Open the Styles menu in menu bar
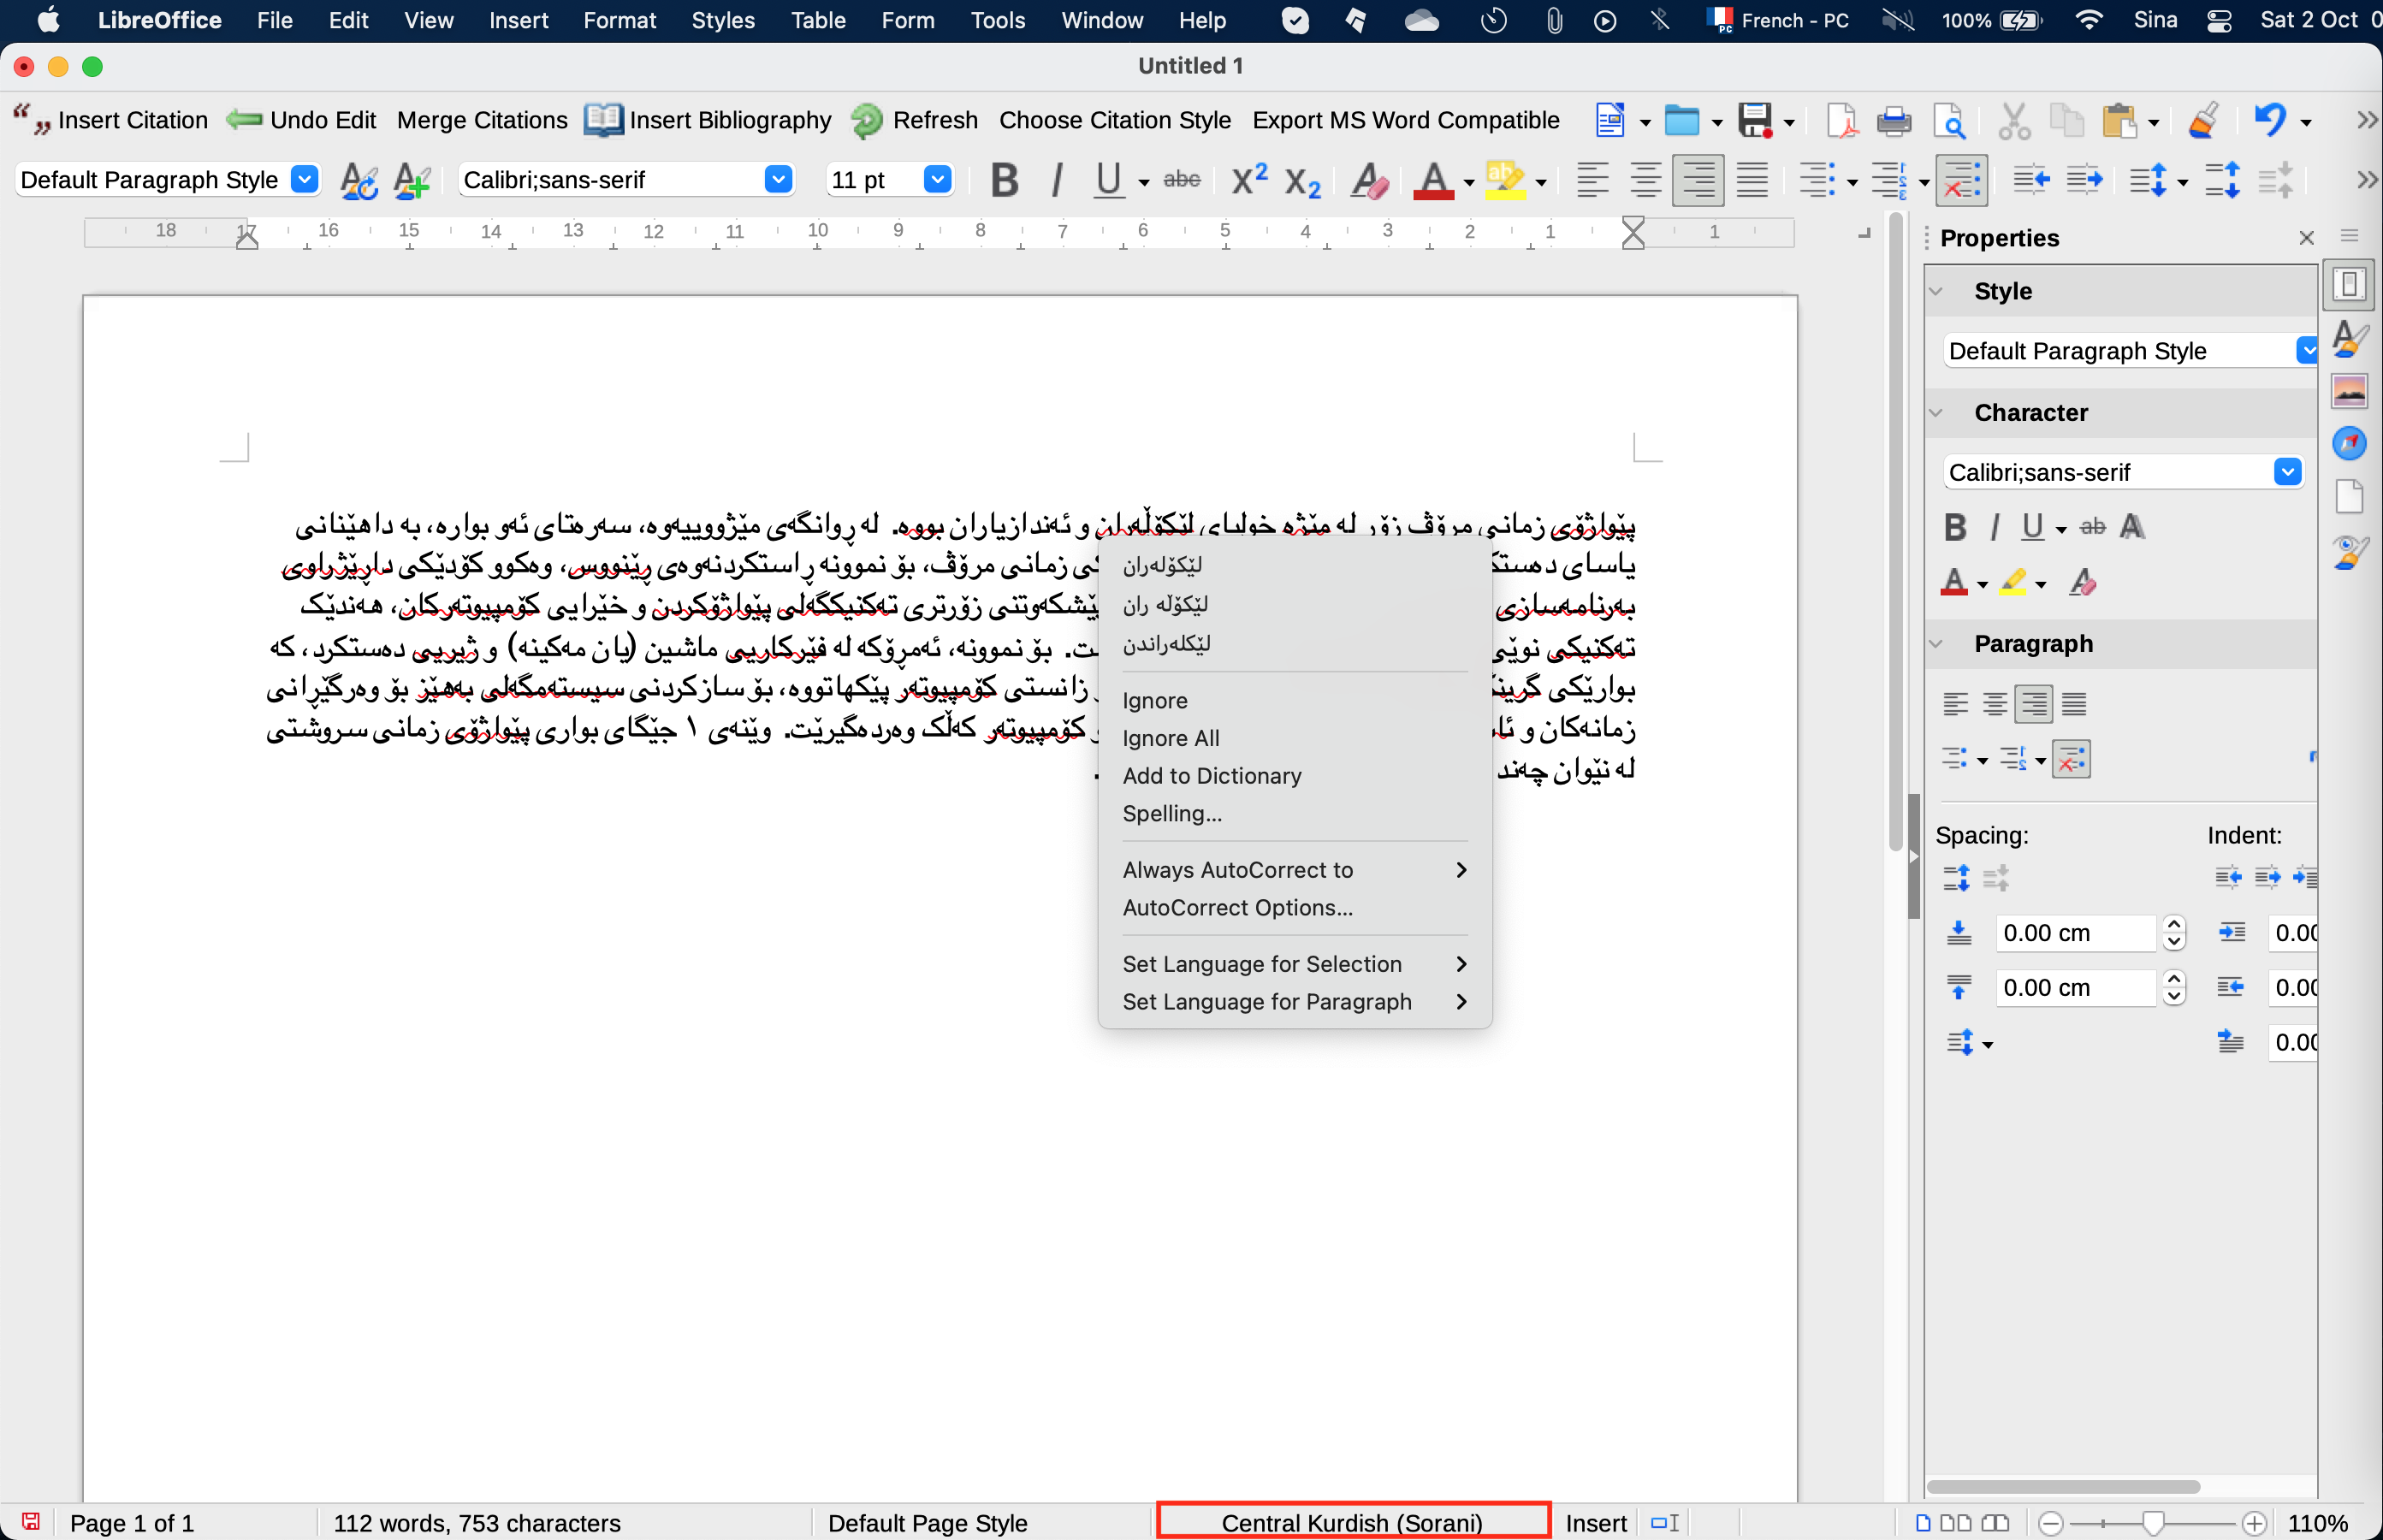The width and height of the screenshot is (2383, 1540). point(722,20)
